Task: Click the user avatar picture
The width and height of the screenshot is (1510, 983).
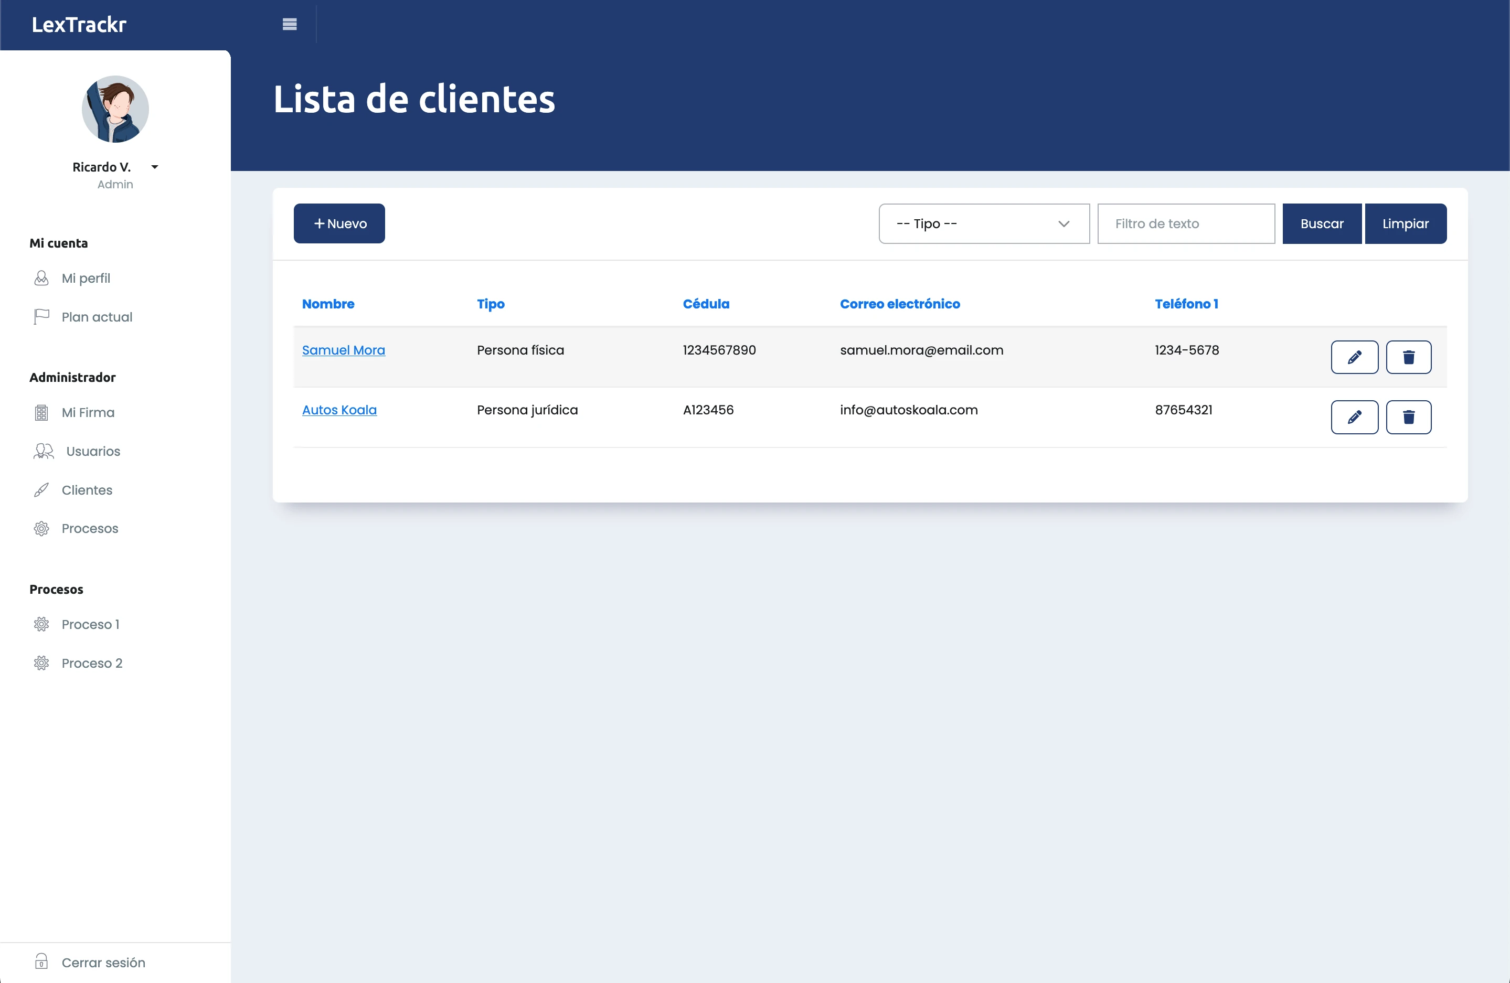Action: (115, 109)
